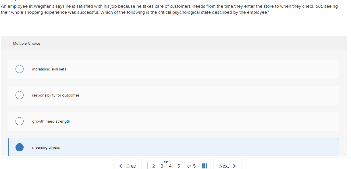Click the 'meaningfulness' answer text
Image resolution: width=351 pixels, height=169 pixels.
46,147
